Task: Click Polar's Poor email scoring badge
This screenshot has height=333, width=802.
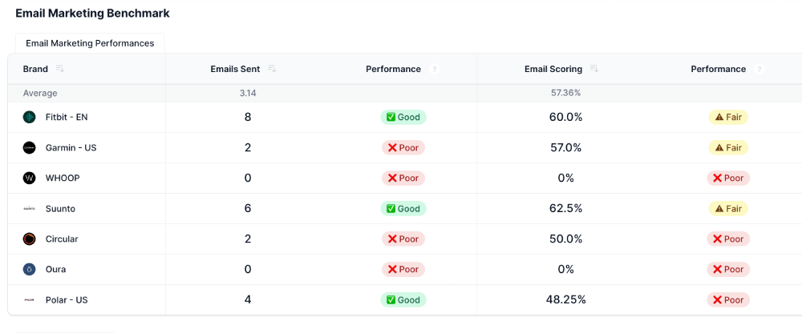Action: pyautogui.click(x=728, y=300)
